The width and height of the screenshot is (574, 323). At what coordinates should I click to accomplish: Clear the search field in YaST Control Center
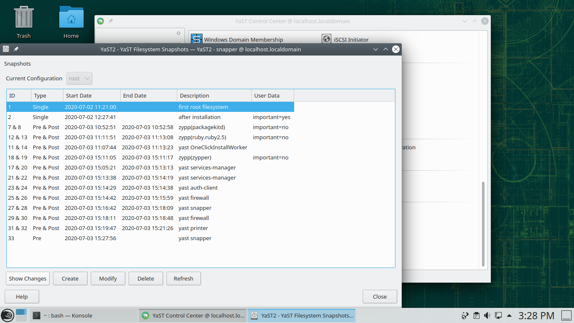pyautogui.click(x=178, y=33)
